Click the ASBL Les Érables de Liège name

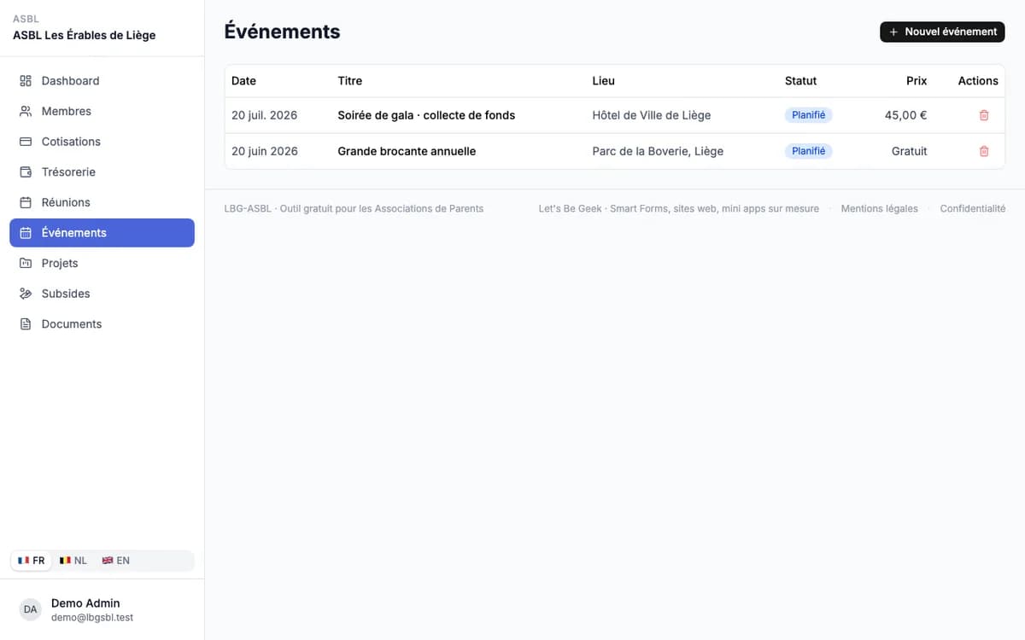click(84, 36)
